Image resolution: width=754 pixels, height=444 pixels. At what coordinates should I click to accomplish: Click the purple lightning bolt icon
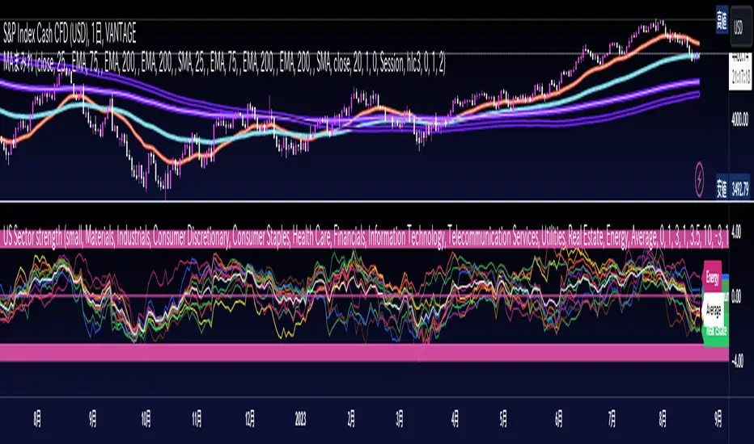pyautogui.click(x=698, y=179)
